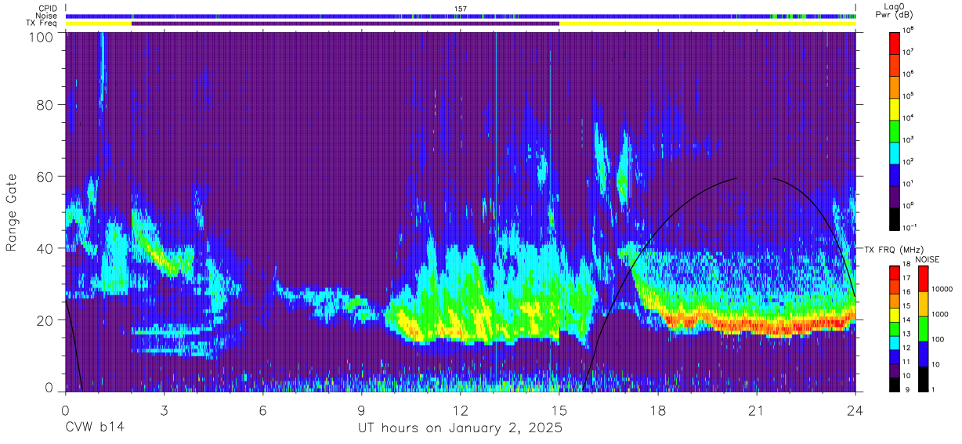Click the 100 label on NOISE legend
Image resolution: width=962 pixels, height=444 pixels.
point(938,339)
